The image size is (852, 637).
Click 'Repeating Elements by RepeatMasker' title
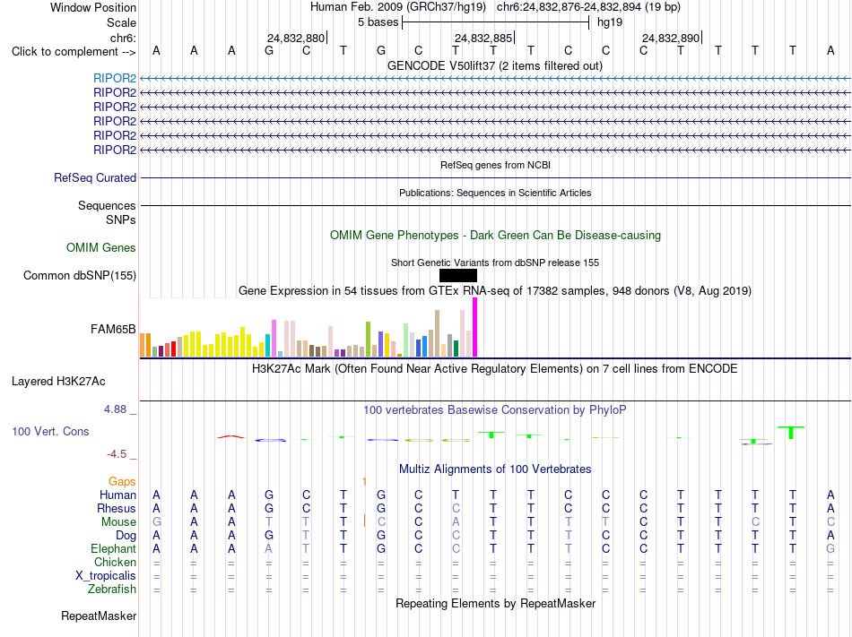[495, 603]
